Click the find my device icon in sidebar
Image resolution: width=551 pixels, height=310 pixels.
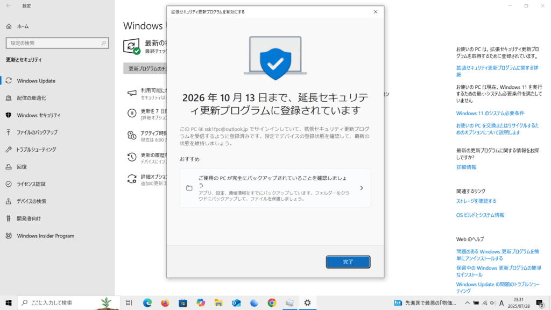pos(9,201)
